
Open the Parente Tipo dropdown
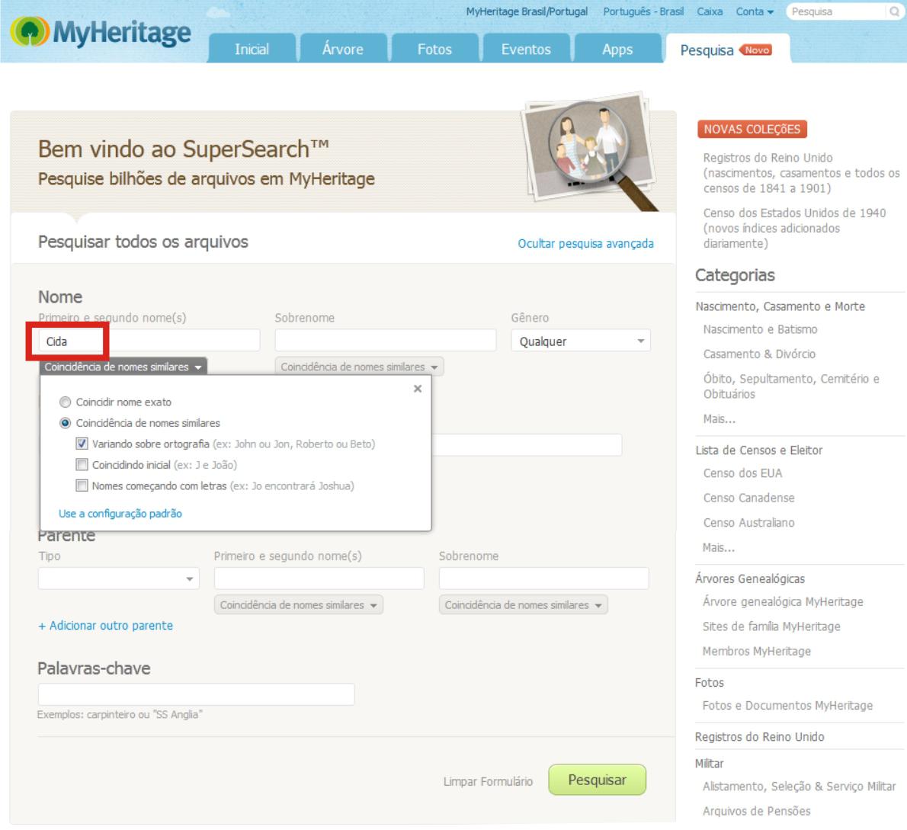click(119, 578)
